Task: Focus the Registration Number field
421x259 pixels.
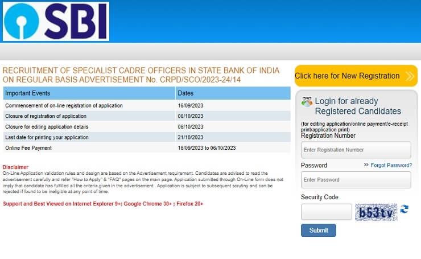Action: pos(356,150)
